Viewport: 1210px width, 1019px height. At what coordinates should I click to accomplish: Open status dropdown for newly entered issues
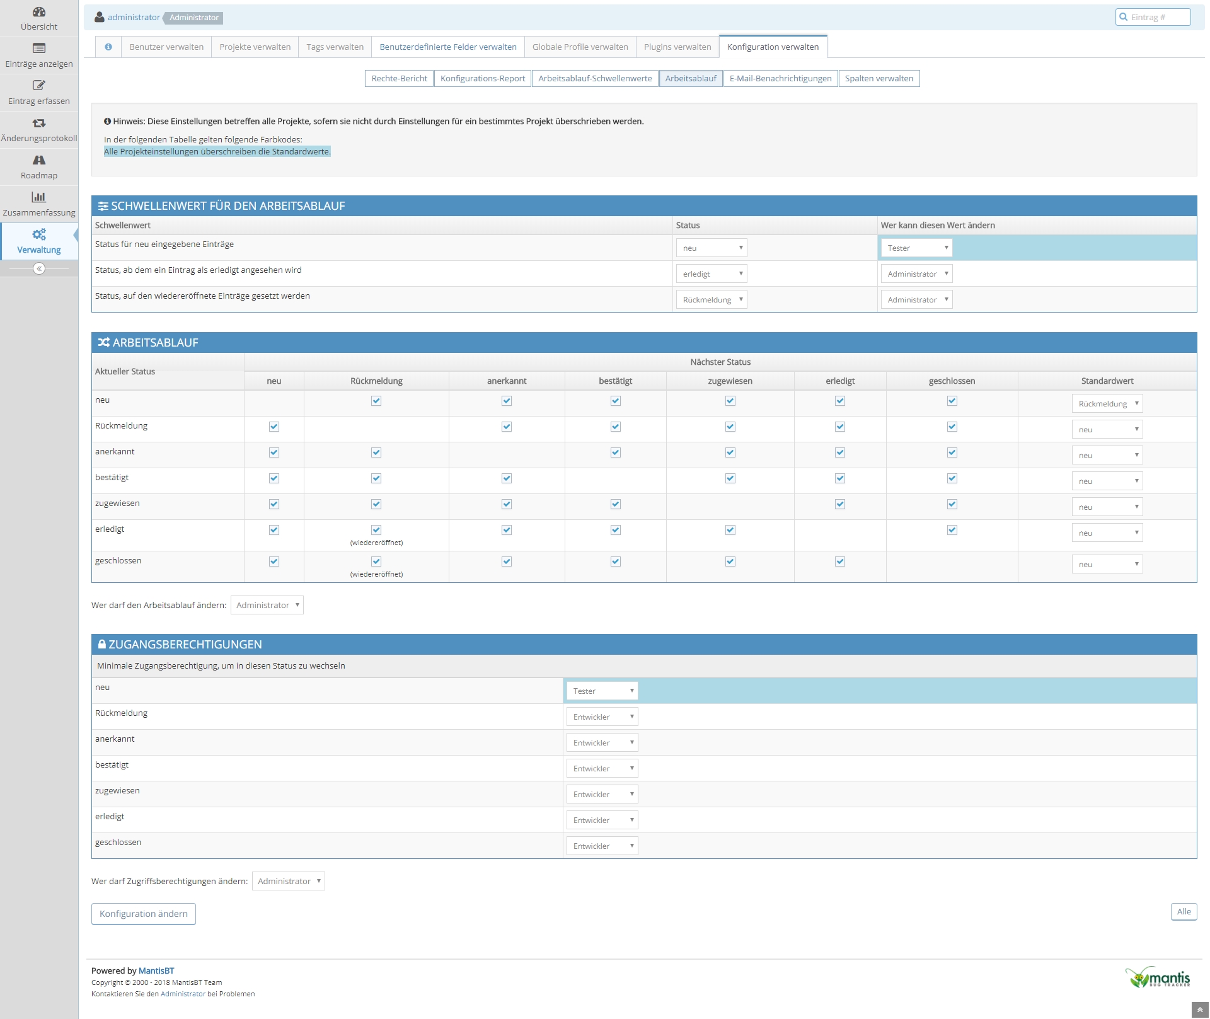711,248
